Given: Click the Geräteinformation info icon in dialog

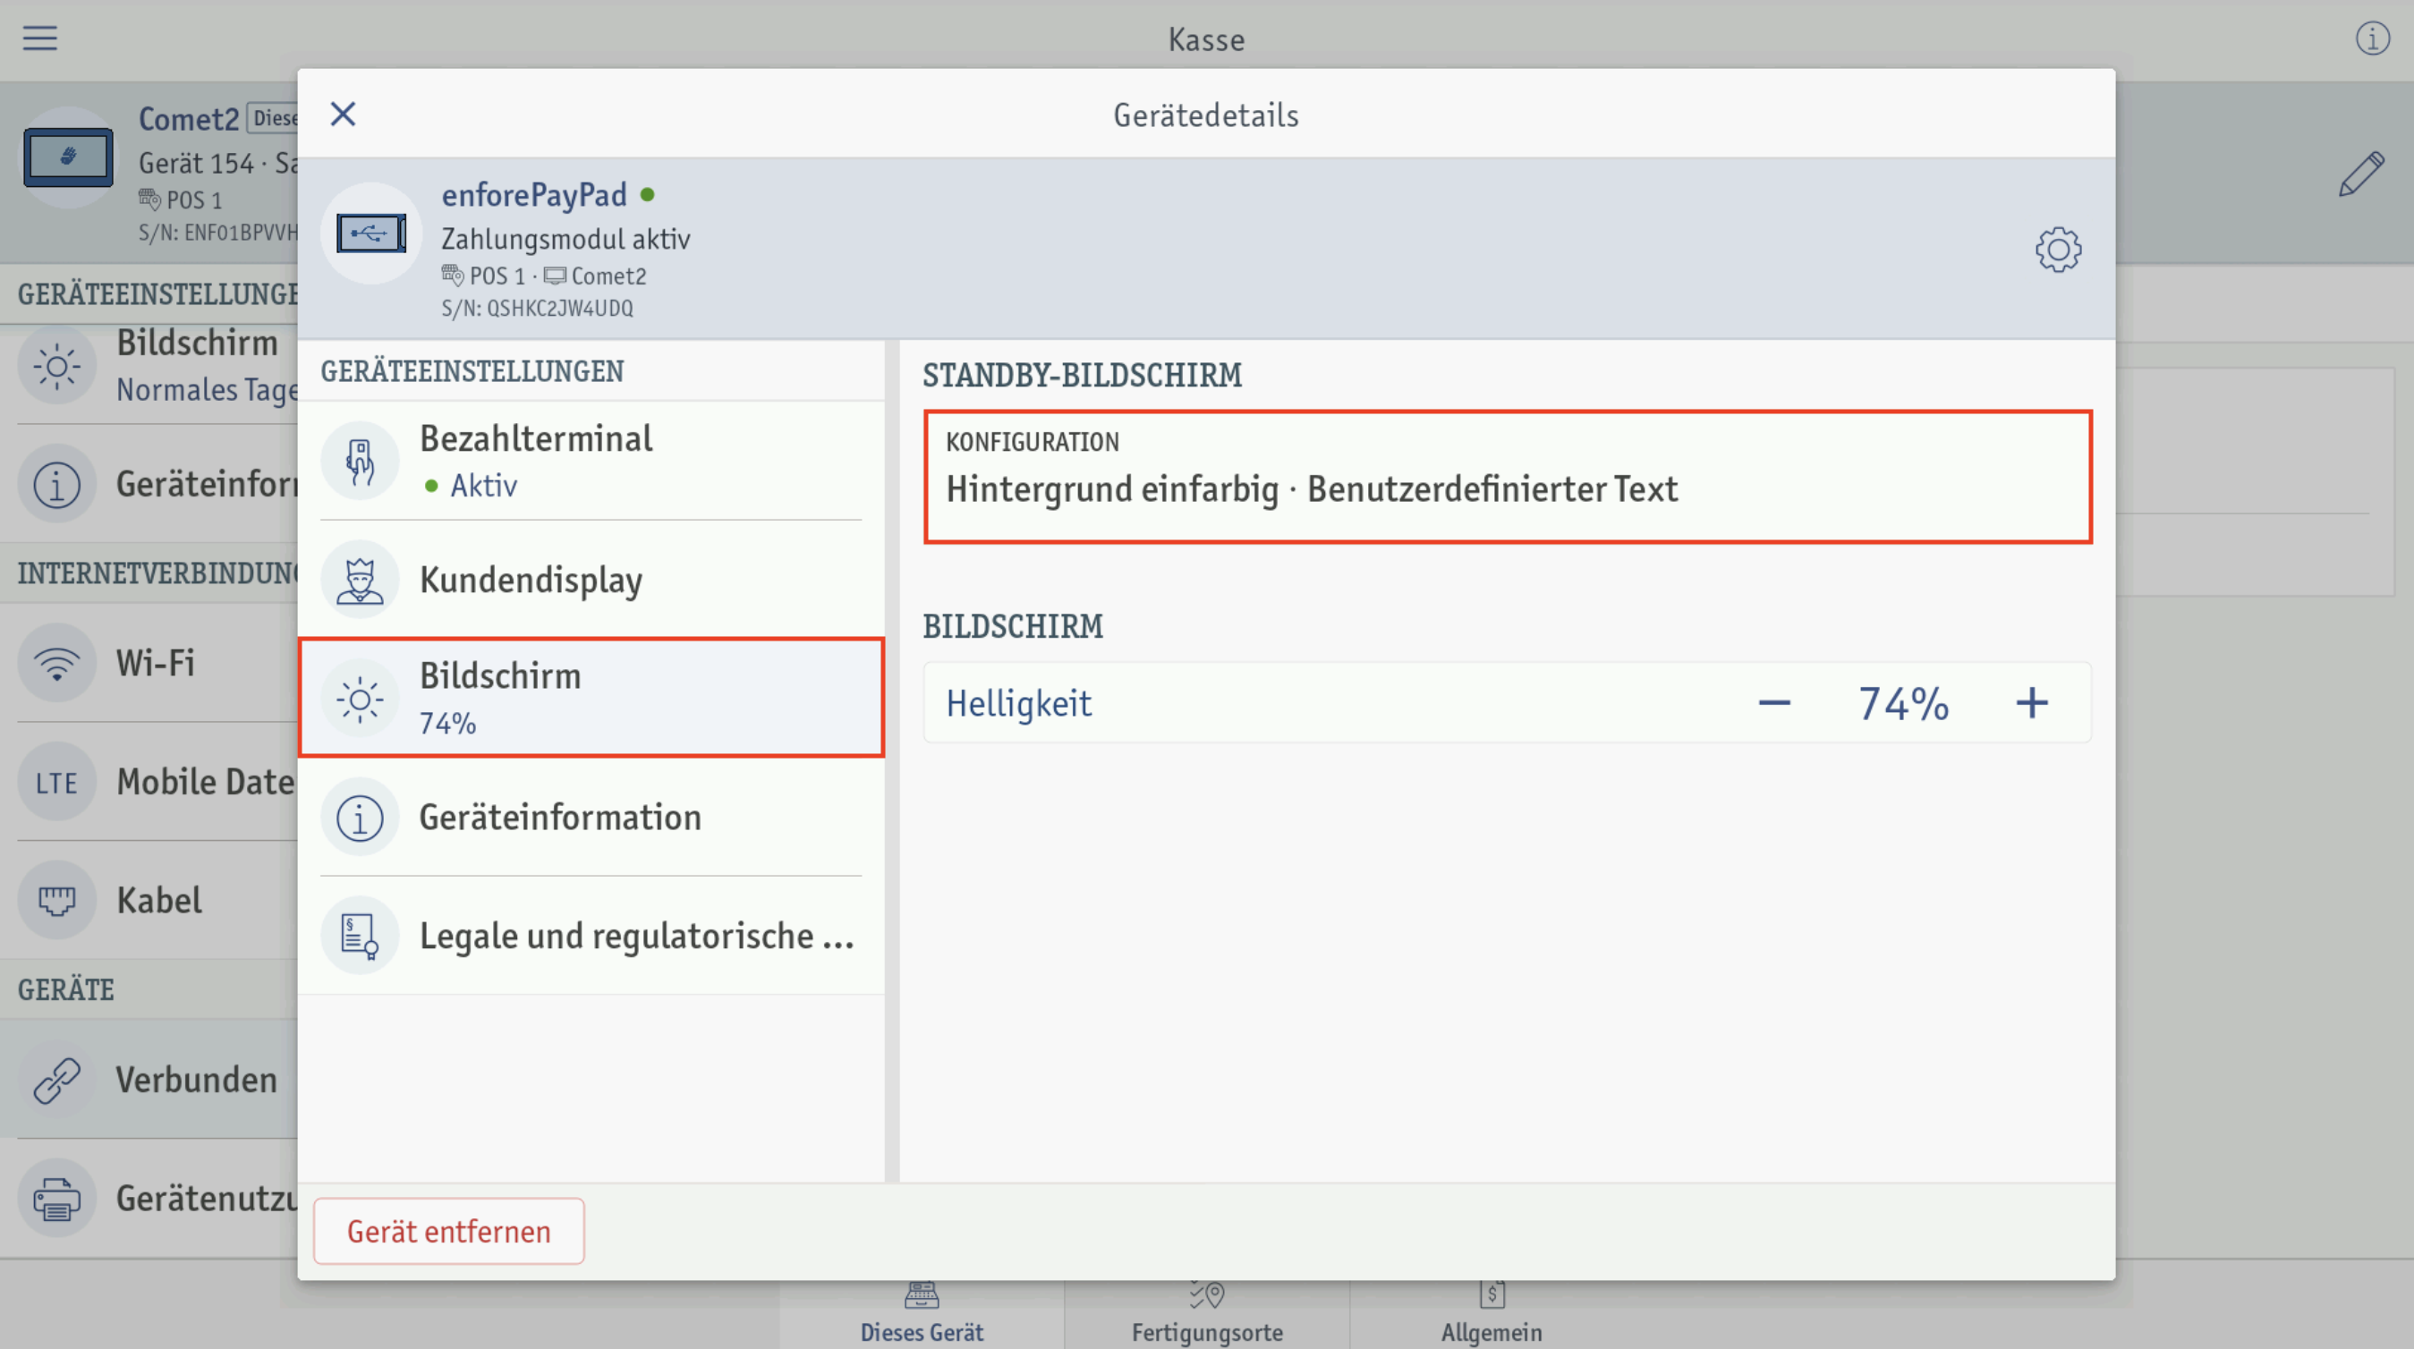Looking at the screenshot, I should pos(360,818).
